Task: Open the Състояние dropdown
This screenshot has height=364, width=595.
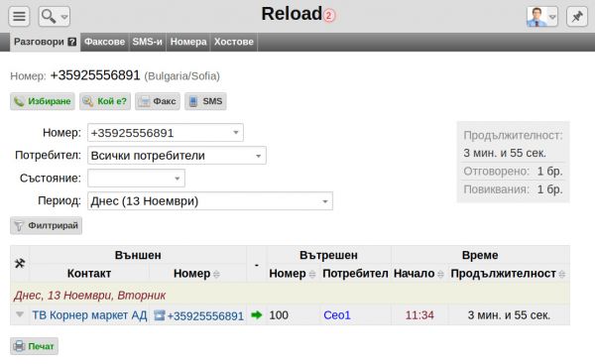Action: [x=177, y=179]
